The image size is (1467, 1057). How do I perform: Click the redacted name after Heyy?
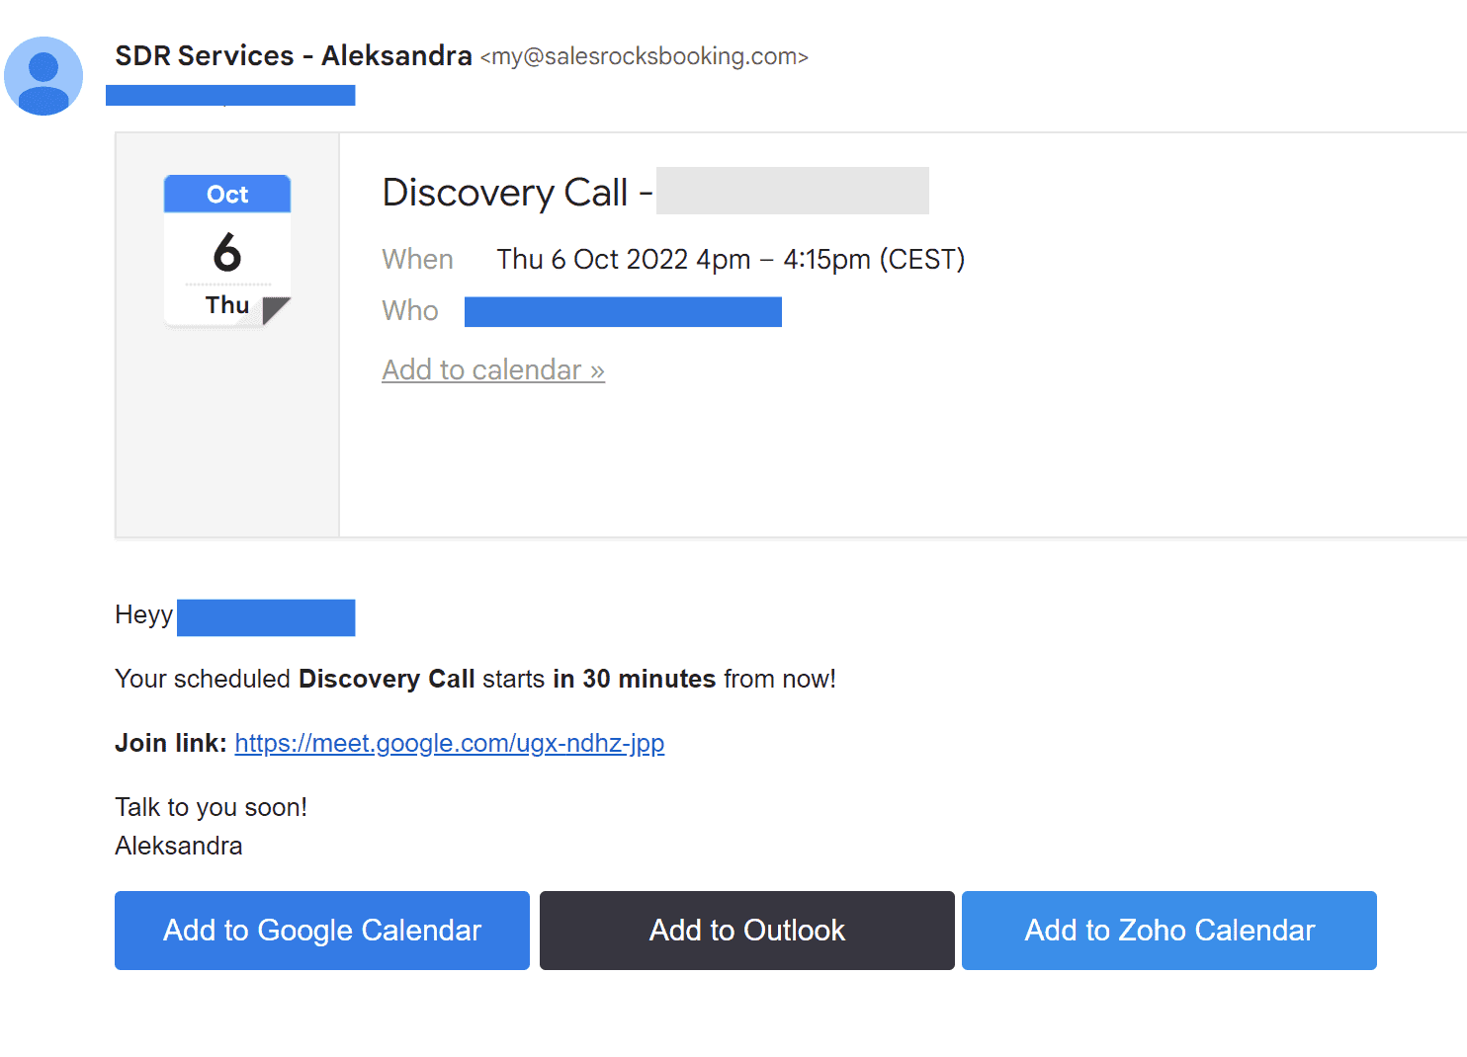pyautogui.click(x=266, y=617)
